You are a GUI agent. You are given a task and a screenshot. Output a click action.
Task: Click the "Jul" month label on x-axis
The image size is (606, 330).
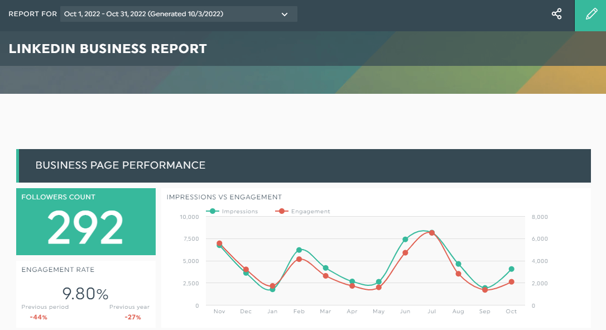pyautogui.click(x=432, y=312)
